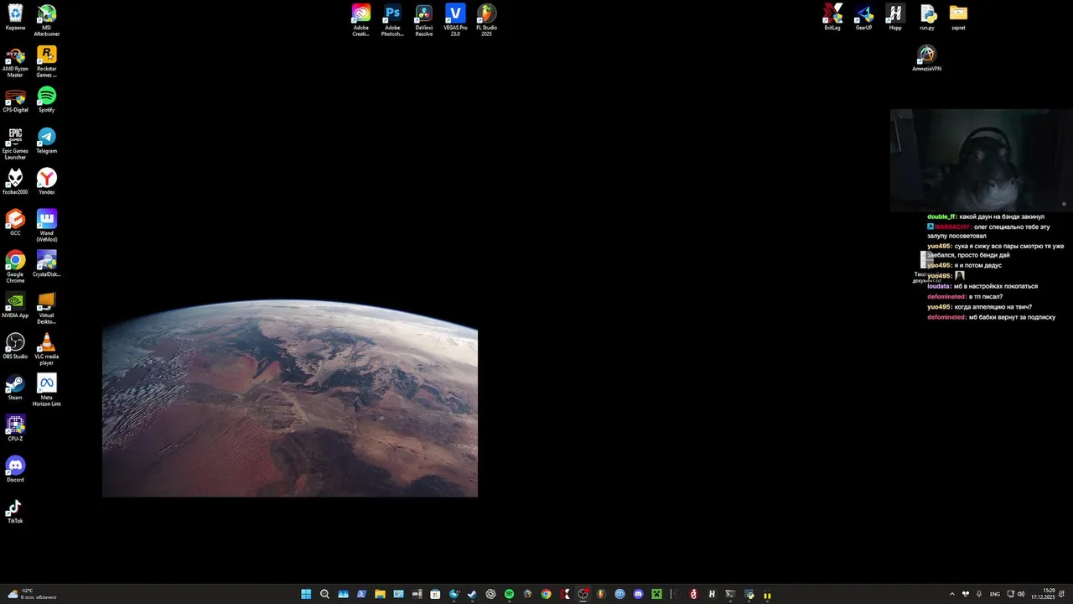
Task: Open VEGAS Pro 23.0 shortcut
Action: point(455,20)
